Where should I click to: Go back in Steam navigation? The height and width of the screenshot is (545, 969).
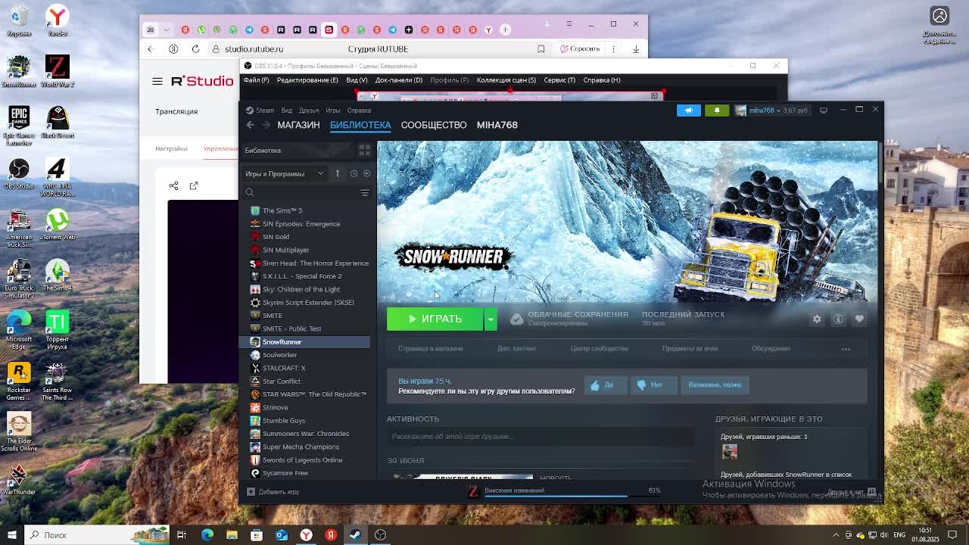(251, 125)
